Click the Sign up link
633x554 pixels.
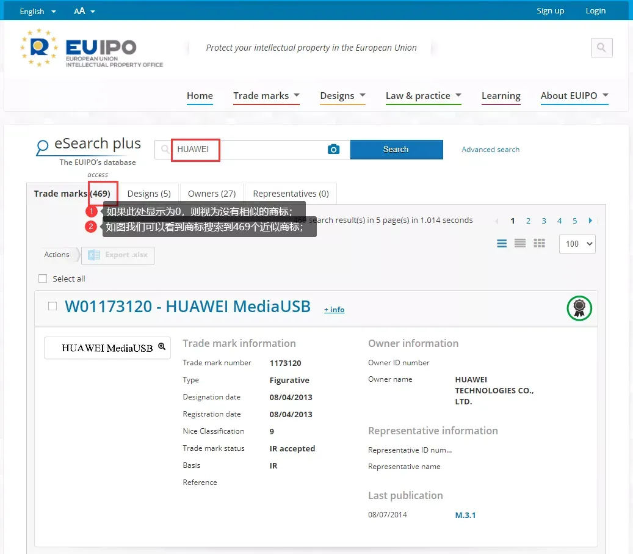[550, 11]
